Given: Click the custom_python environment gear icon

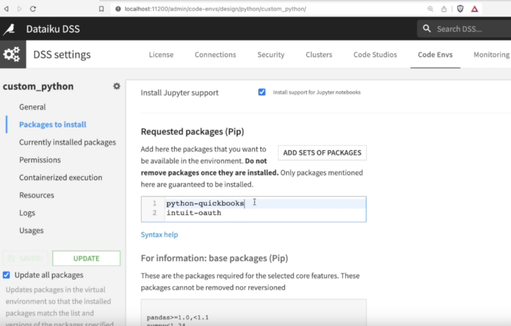Looking at the screenshot, I should [x=116, y=86].
